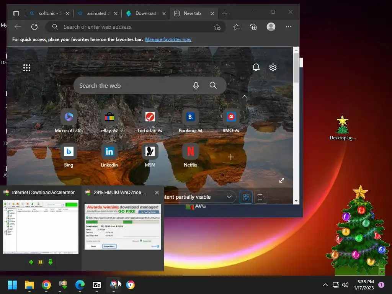The height and width of the screenshot is (294, 392).
Task: Close the softonic tab
Action: click(67, 14)
